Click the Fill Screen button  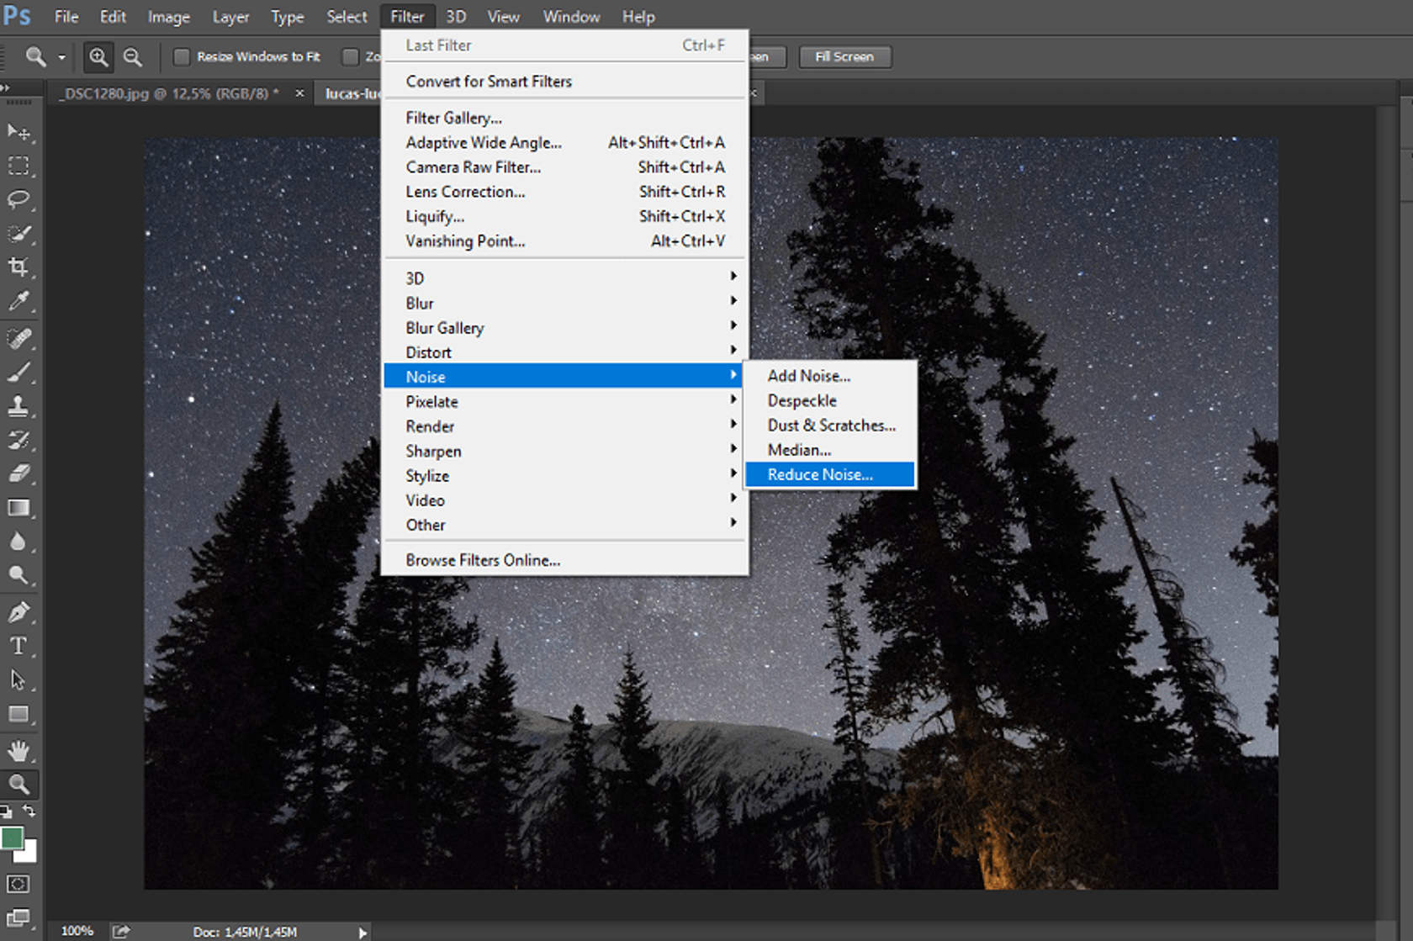pos(844,56)
